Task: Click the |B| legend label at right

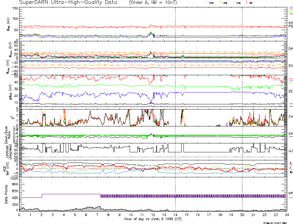Action: pos(291,172)
